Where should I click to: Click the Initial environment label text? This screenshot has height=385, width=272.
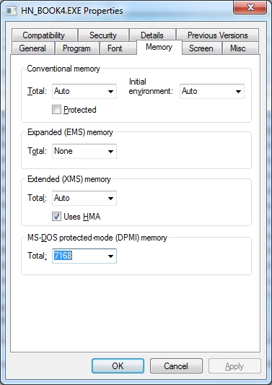[151, 87]
